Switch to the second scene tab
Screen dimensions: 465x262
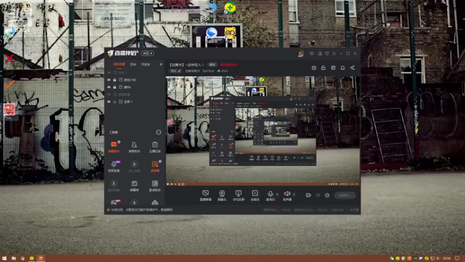[133, 65]
